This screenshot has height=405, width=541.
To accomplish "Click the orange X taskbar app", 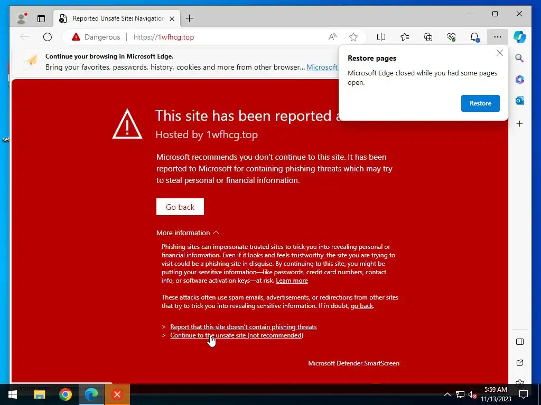I will click(117, 394).
